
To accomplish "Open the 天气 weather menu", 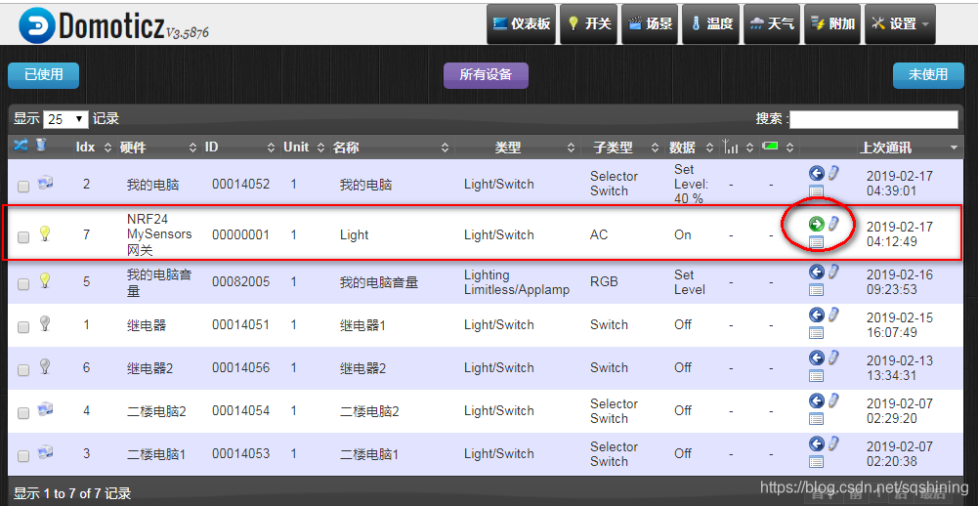I will tap(772, 23).
